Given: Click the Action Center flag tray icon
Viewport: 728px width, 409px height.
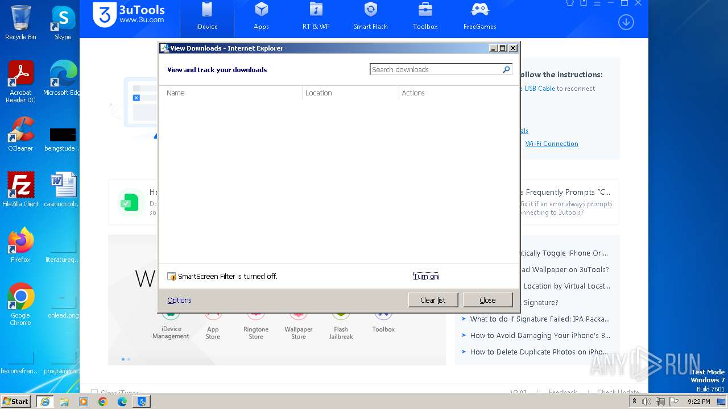Looking at the screenshot, I should (x=674, y=402).
